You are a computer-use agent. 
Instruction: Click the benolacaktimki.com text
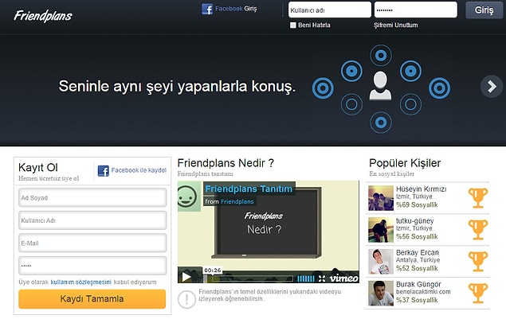point(423,292)
